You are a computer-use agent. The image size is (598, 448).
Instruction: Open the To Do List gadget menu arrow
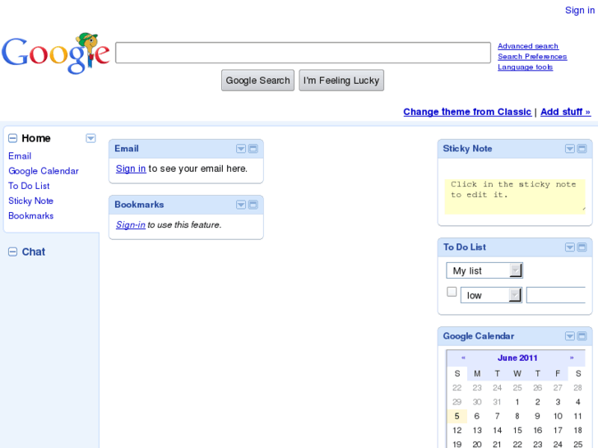point(570,247)
